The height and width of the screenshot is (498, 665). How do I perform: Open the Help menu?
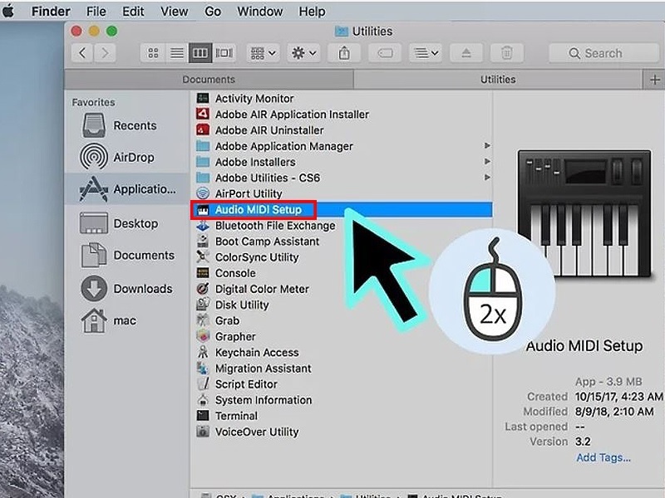click(313, 12)
